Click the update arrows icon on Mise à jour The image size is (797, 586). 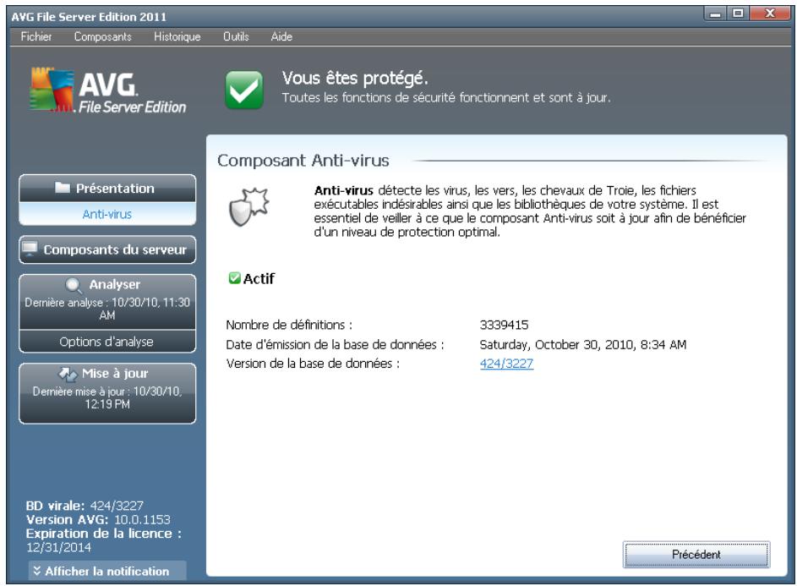[x=68, y=374]
